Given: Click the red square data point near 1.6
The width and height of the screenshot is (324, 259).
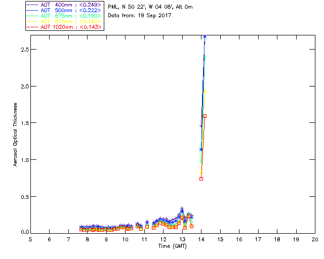Looking at the screenshot, I should point(205,116).
